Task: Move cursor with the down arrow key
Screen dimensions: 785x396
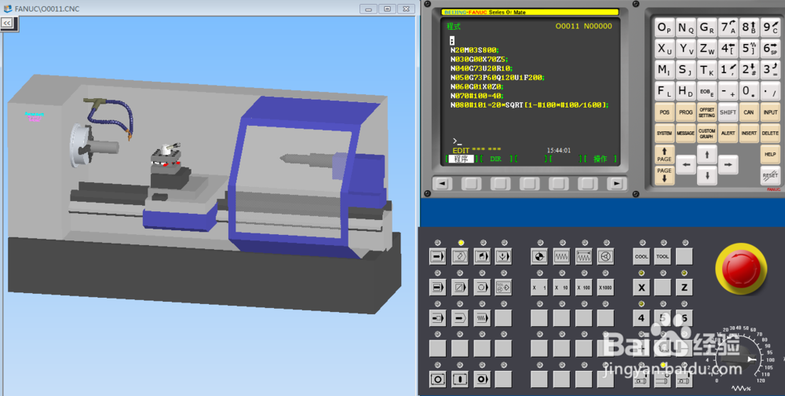Action: [x=707, y=175]
